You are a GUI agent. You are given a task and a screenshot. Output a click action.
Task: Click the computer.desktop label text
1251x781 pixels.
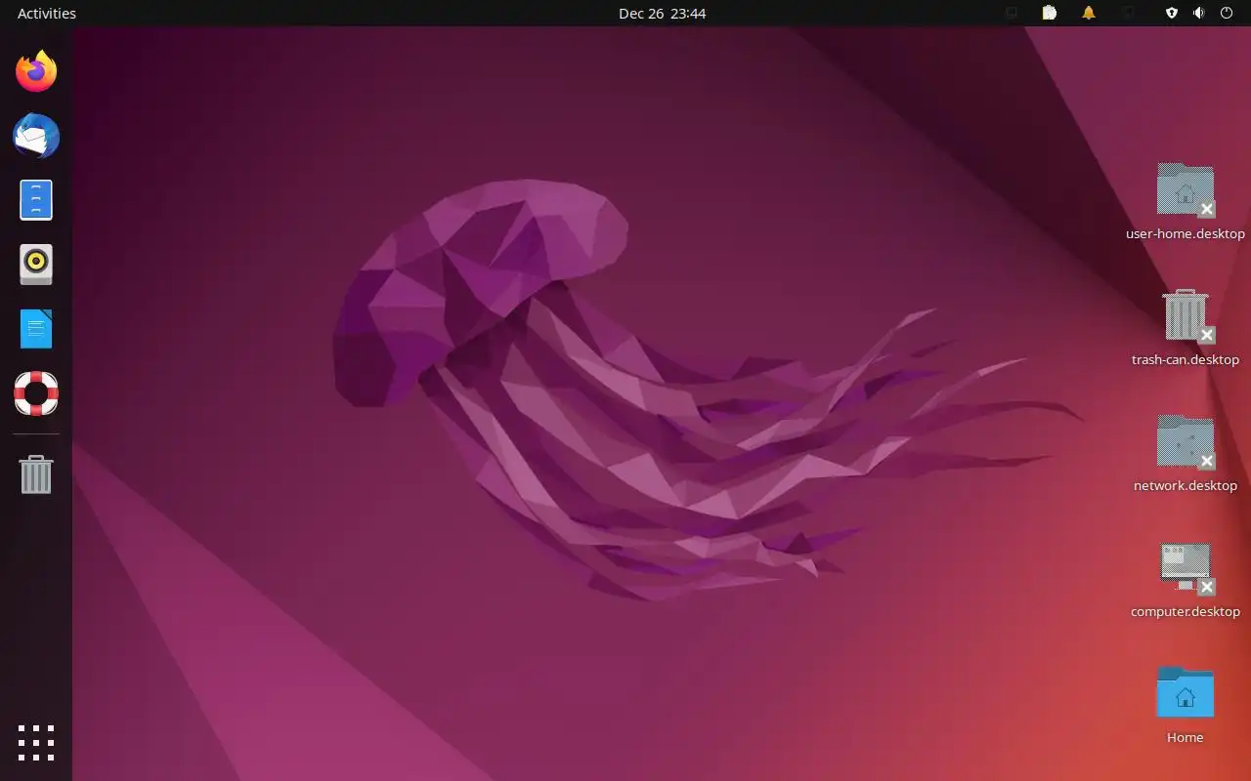click(1186, 611)
